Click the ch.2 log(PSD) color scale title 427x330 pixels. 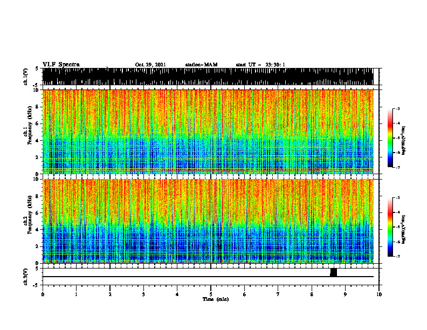click(403, 229)
